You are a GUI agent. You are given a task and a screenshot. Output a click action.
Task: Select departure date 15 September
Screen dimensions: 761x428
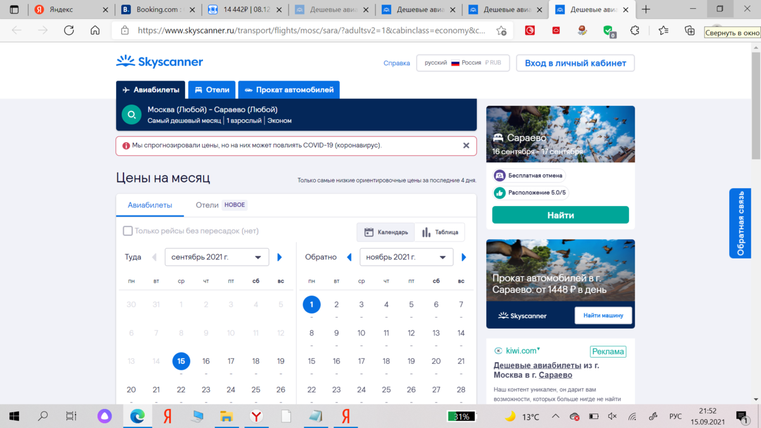pyautogui.click(x=181, y=361)
